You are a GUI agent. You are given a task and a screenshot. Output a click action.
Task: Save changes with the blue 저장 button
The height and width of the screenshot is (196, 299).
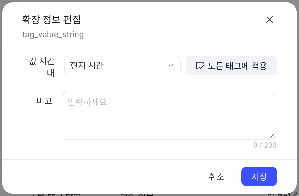point(259,176)
